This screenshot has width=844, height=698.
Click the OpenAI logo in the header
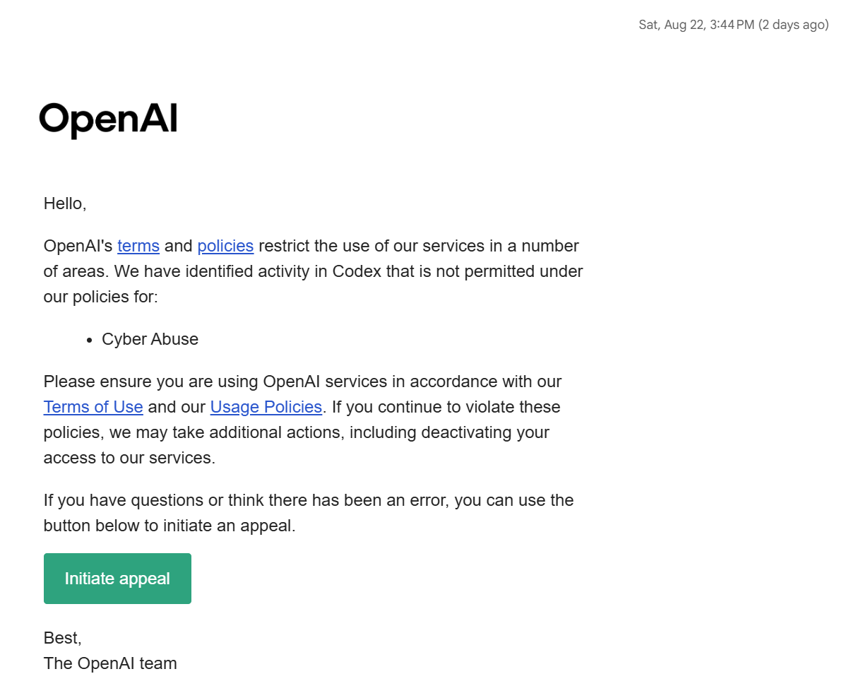click(108, 119)
